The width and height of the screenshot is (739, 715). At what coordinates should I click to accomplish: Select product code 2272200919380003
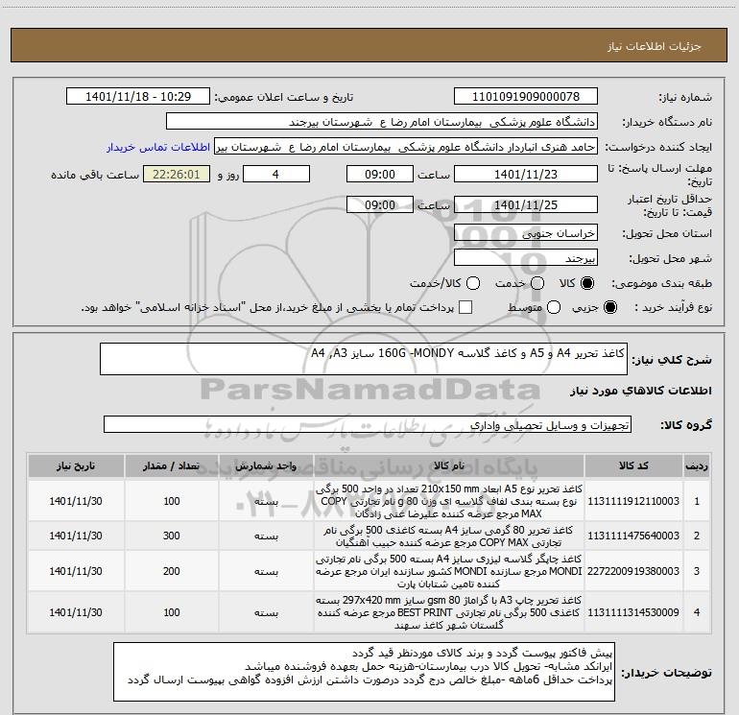coord(633,571)
